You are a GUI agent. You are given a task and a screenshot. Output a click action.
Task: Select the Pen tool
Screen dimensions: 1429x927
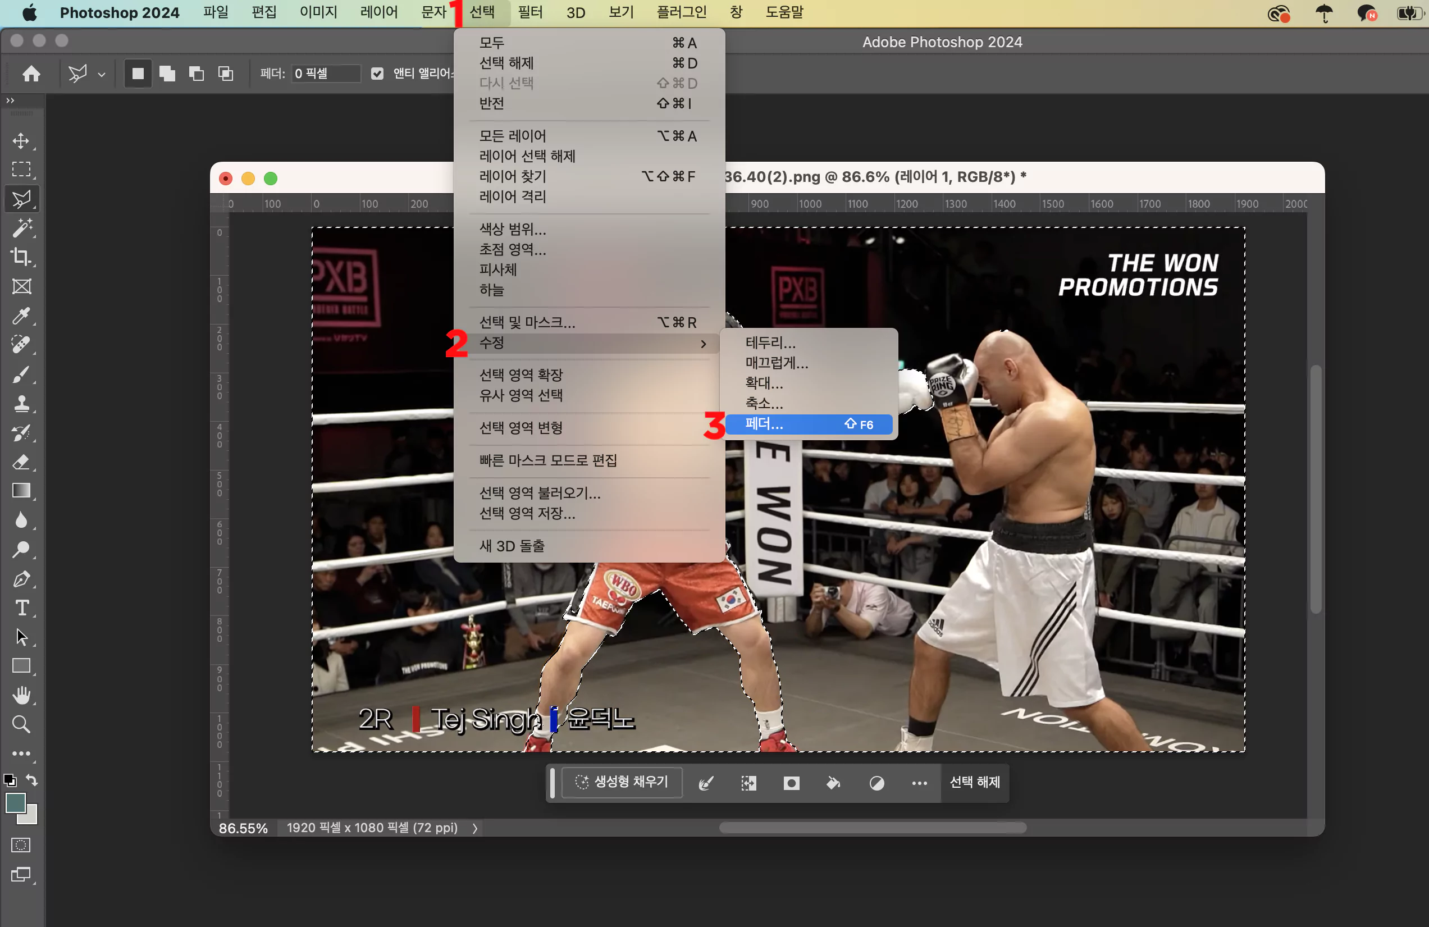(21, 579)
